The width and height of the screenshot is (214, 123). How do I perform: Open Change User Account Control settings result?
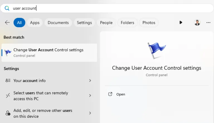(48, 52)
